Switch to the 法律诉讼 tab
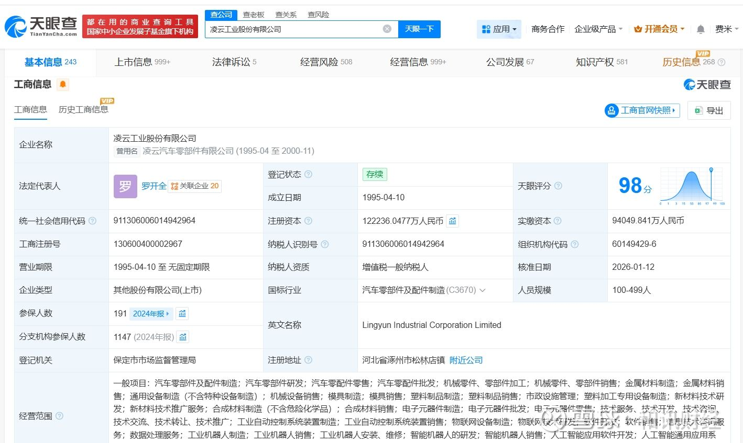743x443 pixels. pyautogui.click(x=234, y=62)
